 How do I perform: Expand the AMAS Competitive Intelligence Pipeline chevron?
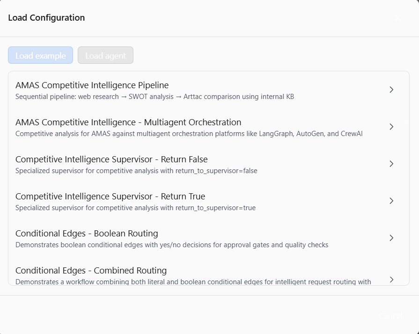click(391, 90)
